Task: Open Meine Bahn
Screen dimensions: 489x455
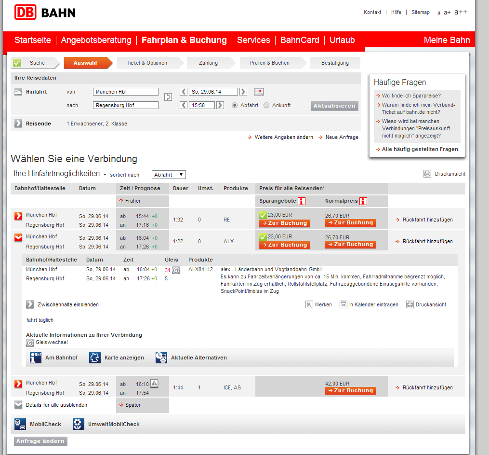Action: (447, 40)
